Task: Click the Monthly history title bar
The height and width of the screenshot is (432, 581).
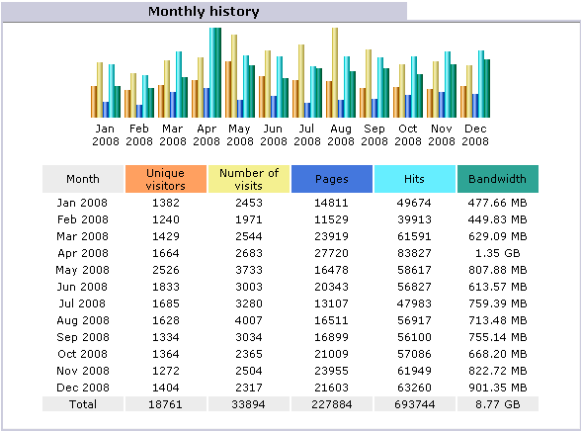Action: [x=204, y=11]
